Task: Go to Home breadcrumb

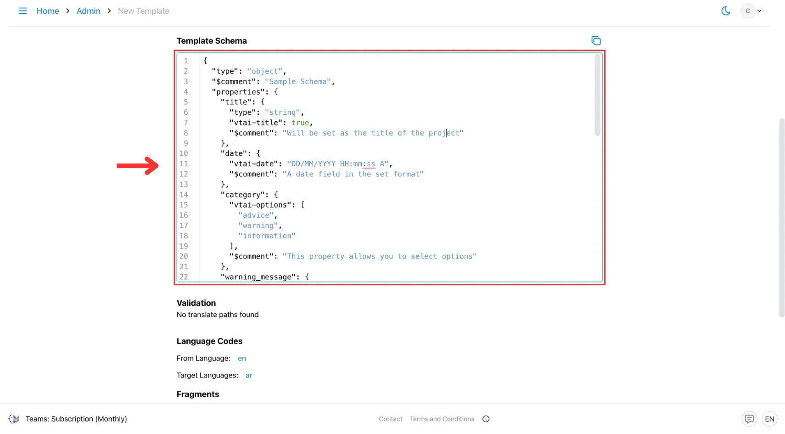Action: pyautogui.click(x=48, y=11)
